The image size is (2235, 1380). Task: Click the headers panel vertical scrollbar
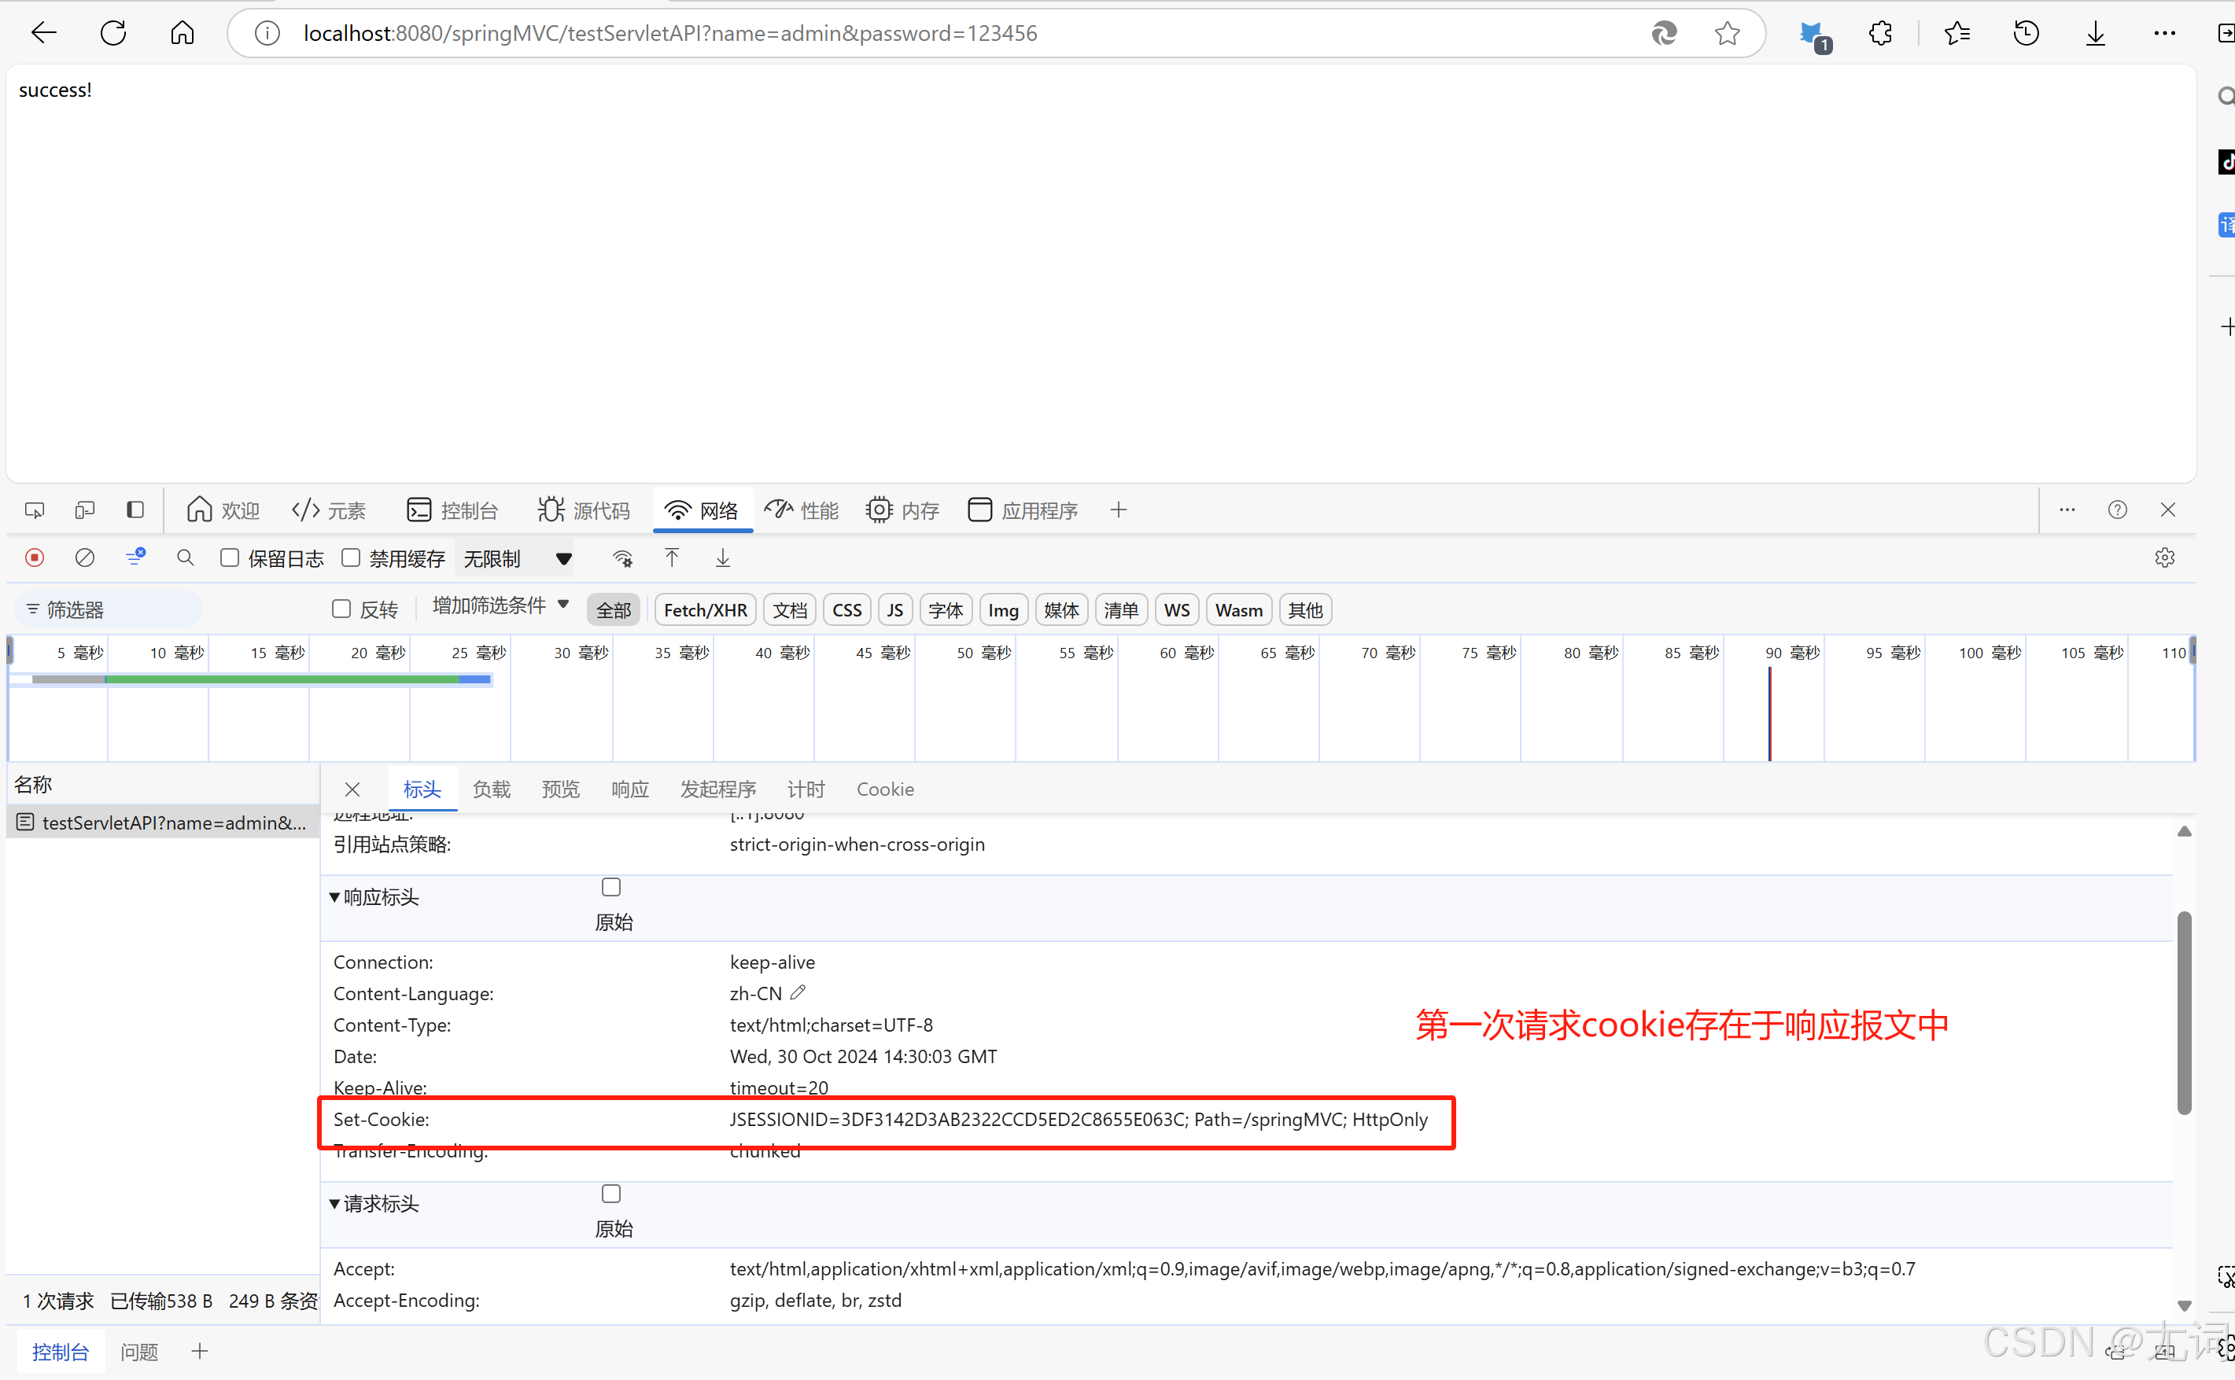[2184, 1011]
